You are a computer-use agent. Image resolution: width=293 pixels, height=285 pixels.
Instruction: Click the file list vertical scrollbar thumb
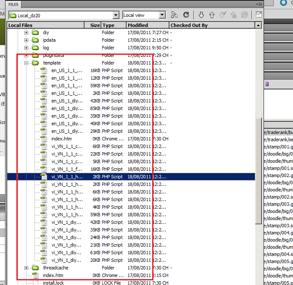(259, 171)
